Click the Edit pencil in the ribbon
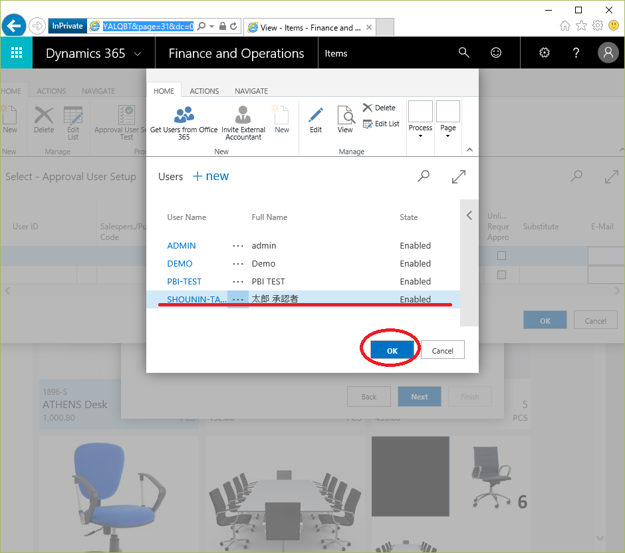The height and width of the screenshot is (553, 625). pos(316,120)
